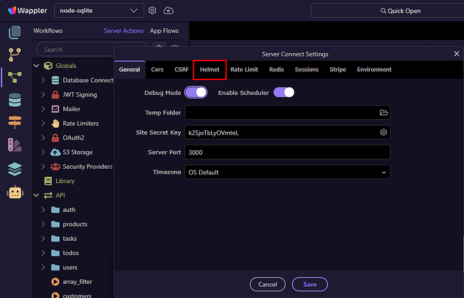The height and width of the screenshot is (298, 464).
Task: Select the tasks folder row
Action: coord(73,239)
